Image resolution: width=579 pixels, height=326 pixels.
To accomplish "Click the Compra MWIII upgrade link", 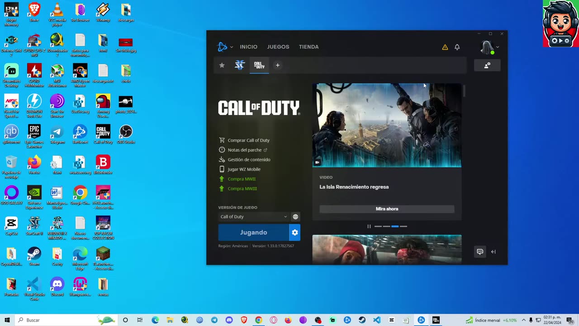I will click(238, 188).
